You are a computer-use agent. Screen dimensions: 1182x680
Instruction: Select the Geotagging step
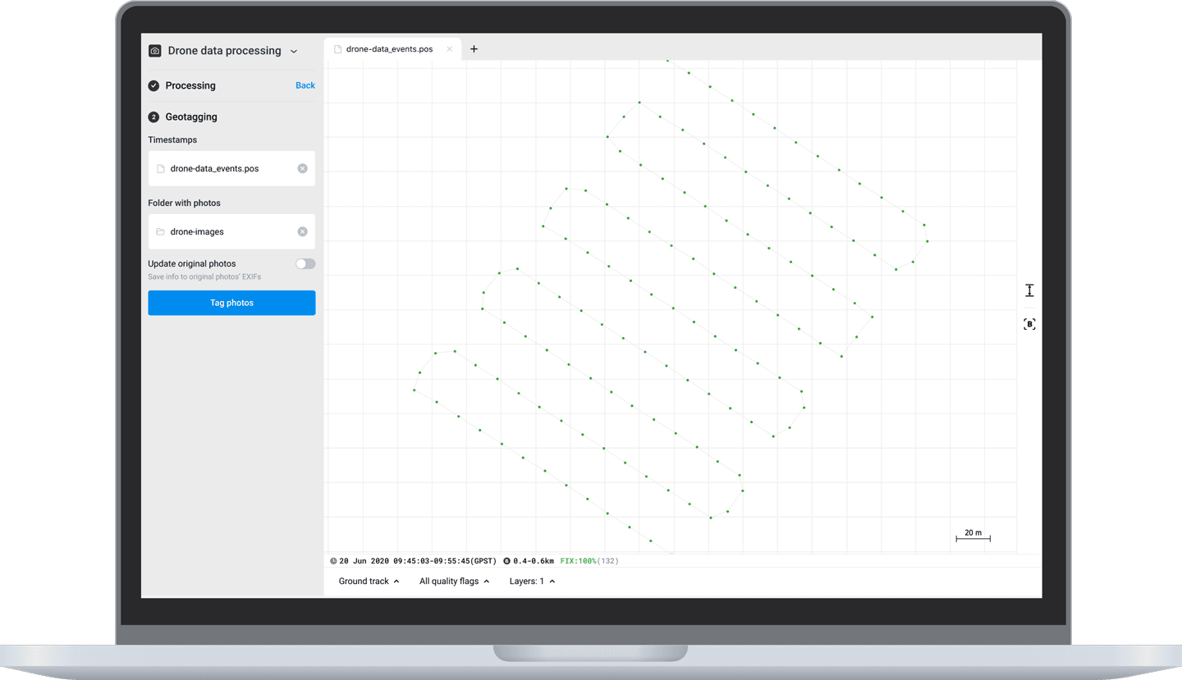click(x=190, y=117)
